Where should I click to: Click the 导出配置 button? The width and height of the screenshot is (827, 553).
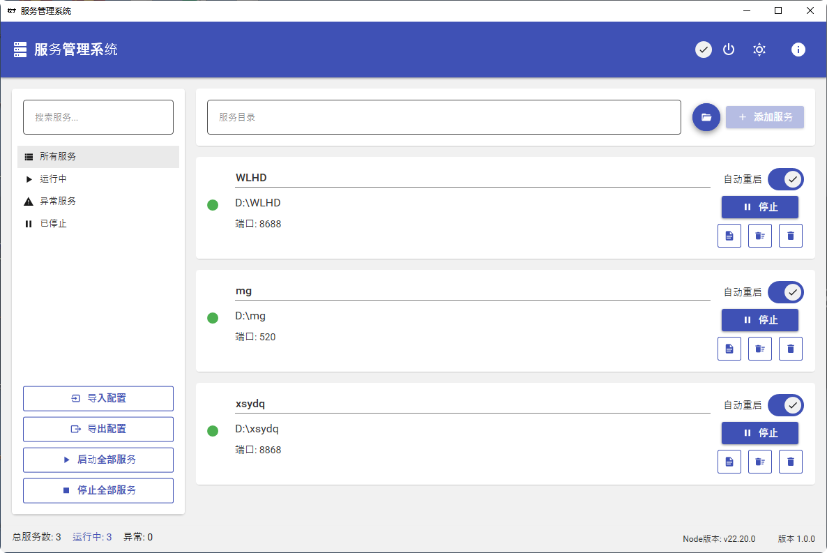(x=98, y=429)
